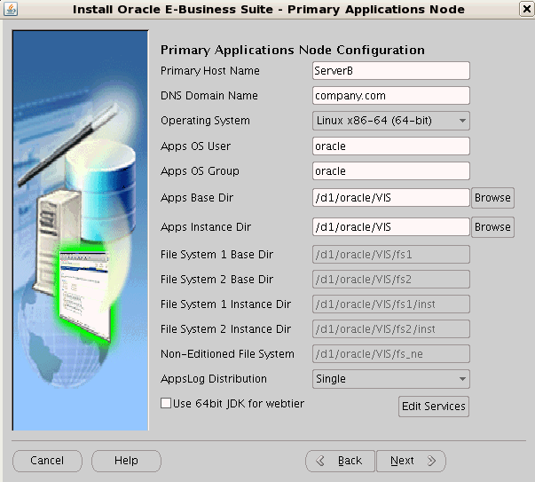This screenshot has width=535, height=482.
Task: Click the Primary Host Name label
Action: coord(210,71)
